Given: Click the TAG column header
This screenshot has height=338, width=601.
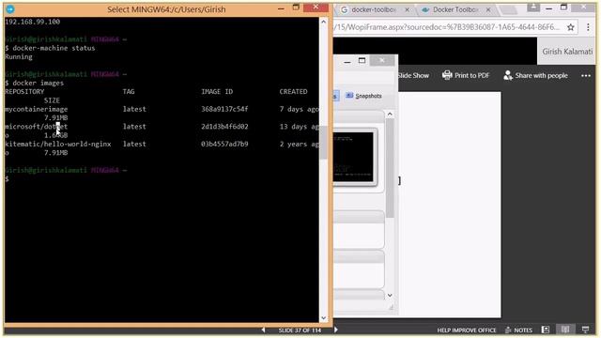Looking at the screenshot, I should pyautogui.click(x=129, y=92).
